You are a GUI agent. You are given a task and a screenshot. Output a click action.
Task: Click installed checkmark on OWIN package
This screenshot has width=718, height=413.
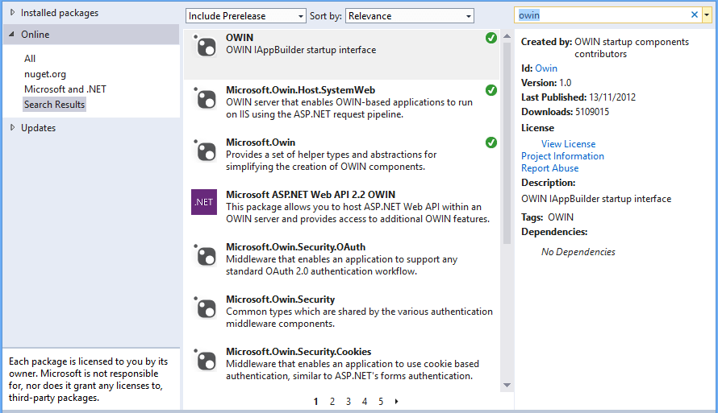(491, 38)
